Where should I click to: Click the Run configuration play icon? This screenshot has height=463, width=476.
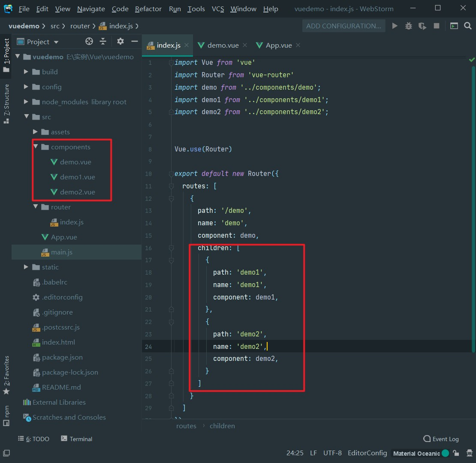click(x=395, y=26)
